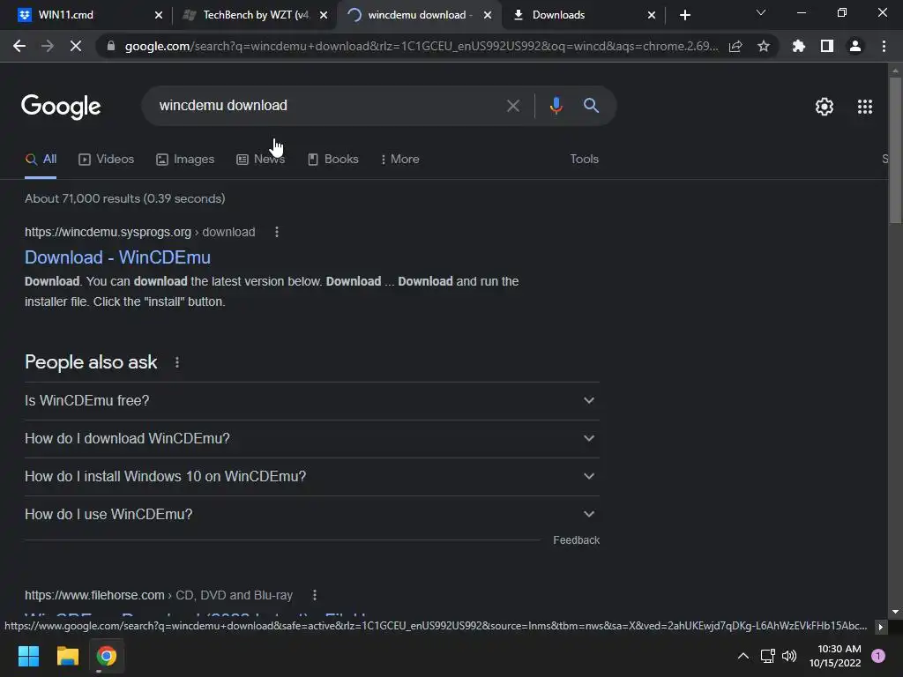Select the Videos search tab
903x677 pixels.
pos(106,160)
